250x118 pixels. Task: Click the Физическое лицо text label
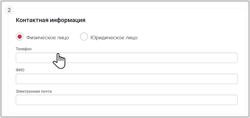pyautogui.click(x=48, y=38)
